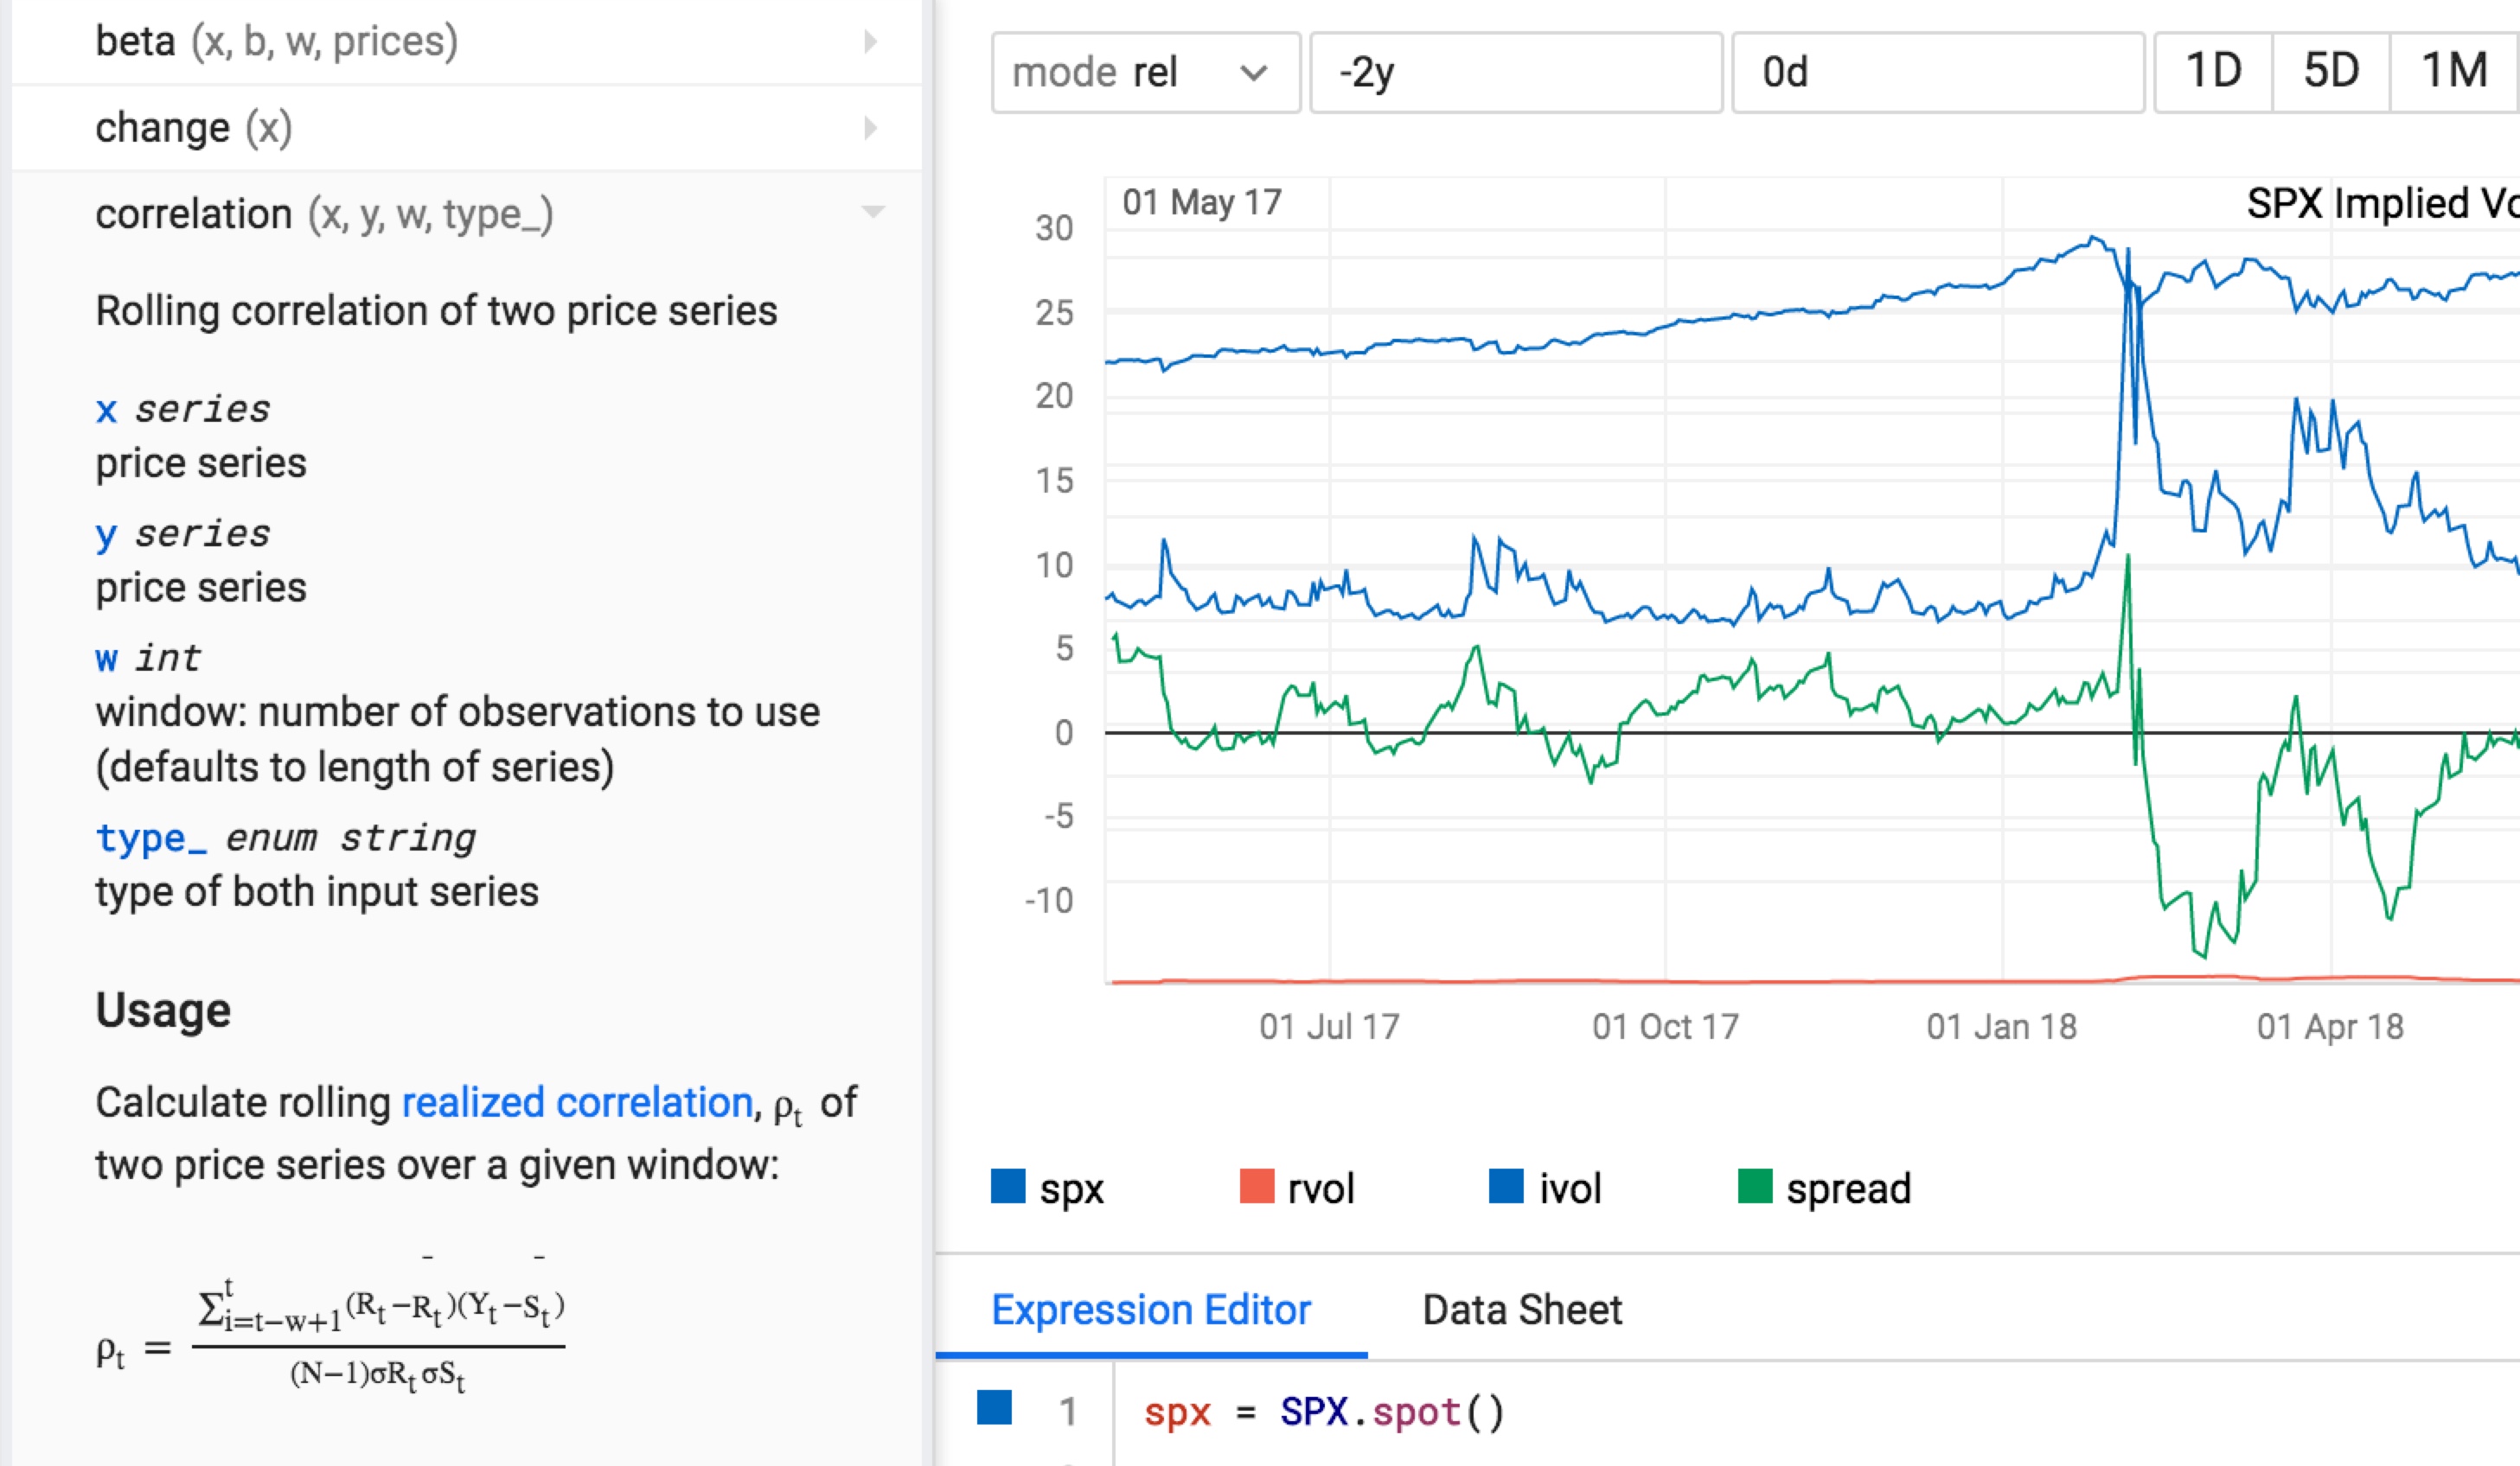Switch to the Expression Editor tab
The width and height of the screenshot is (2520, 1466).
click(1150, 1309)
